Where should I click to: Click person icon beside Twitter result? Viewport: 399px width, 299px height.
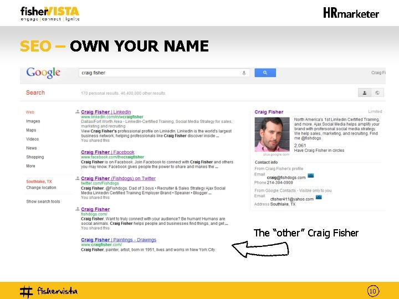(x=78, y=178)
